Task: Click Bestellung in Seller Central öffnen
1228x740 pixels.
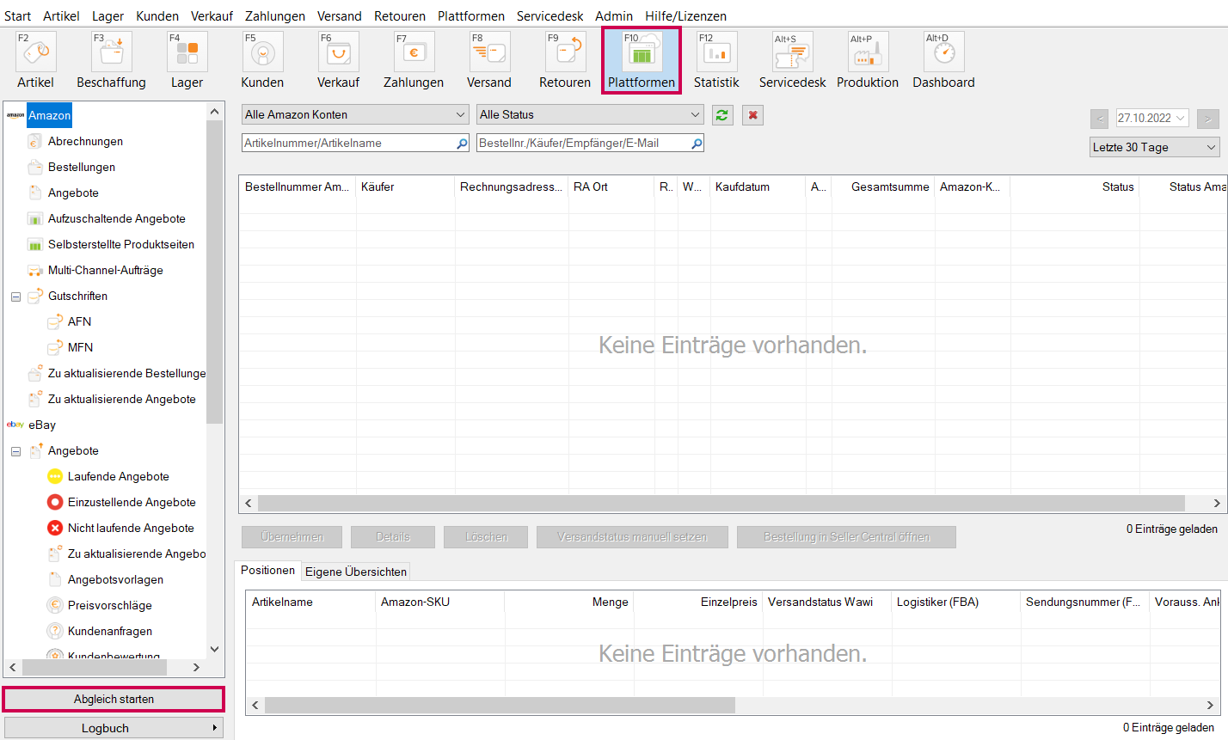Action: pos(846,537)
